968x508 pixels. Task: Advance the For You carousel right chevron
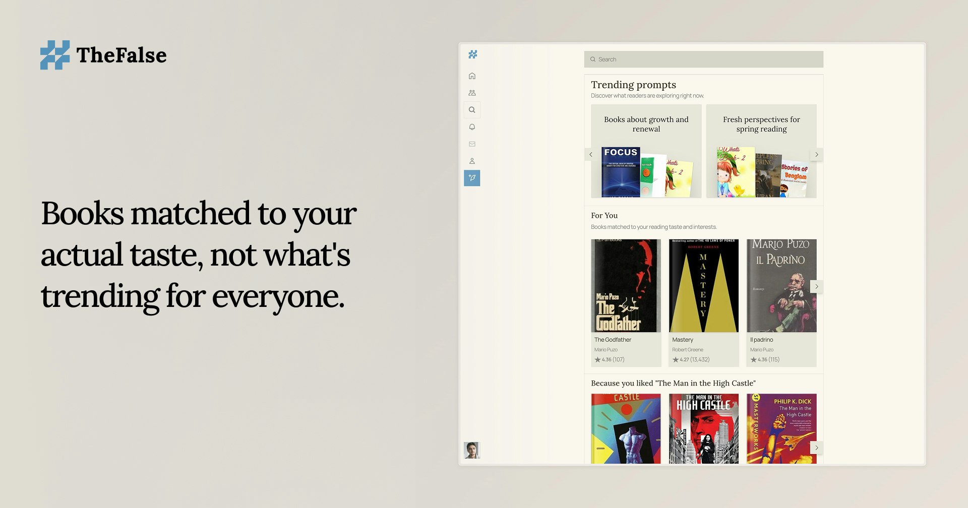817,287
